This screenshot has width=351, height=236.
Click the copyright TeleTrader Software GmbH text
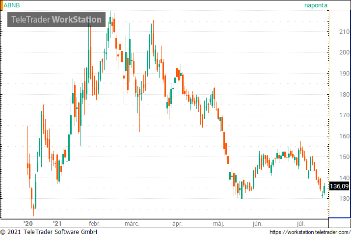49,232
